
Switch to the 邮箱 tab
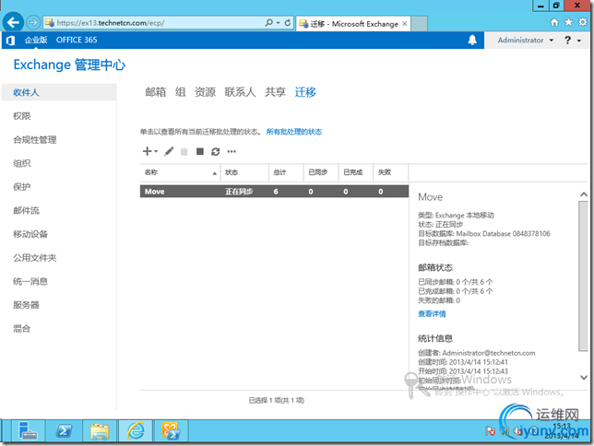(156, 91)
